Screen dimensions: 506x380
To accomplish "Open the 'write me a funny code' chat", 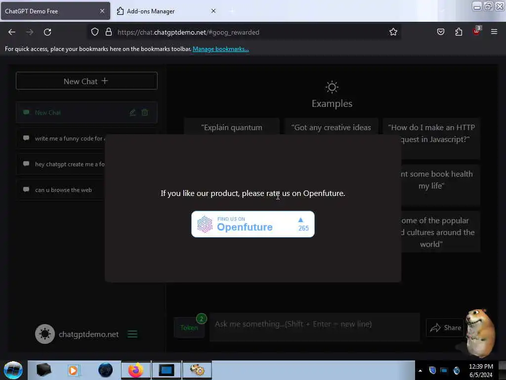I will [x=61, y=139].
